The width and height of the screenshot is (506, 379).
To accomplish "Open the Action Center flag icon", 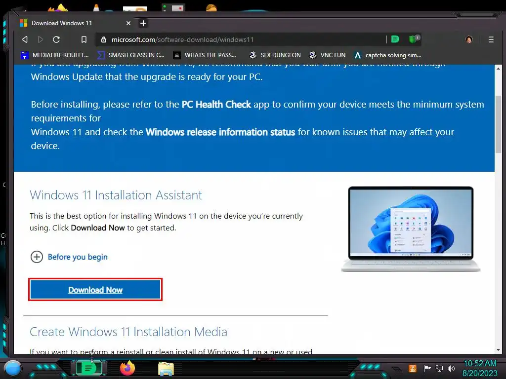I will [x=427, y=368].
